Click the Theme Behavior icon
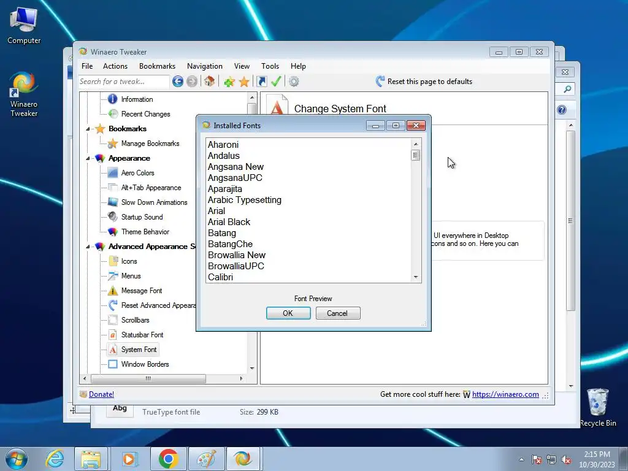Image resolution: width=628 pixels, height=471 pixels. (x=113, y=231)
